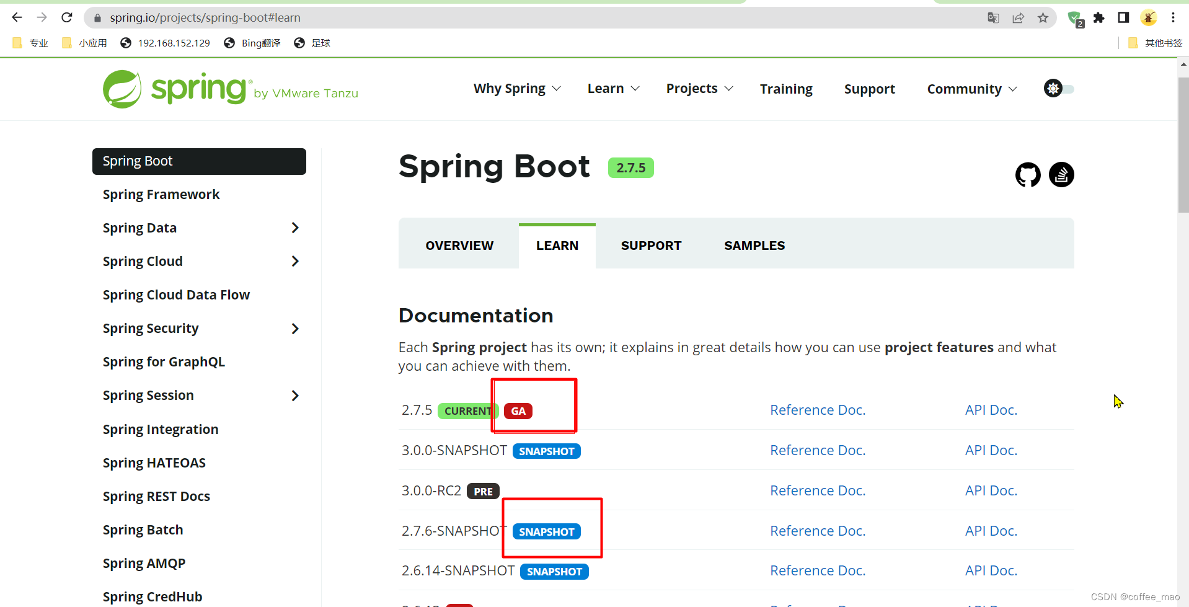Expand Spring Security submenu chevron

(x=295, y=329)
